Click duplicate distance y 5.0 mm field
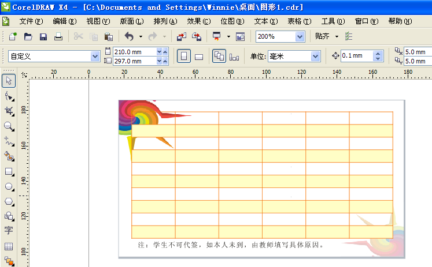Screen dimensions: 432x267 (418, 61)
